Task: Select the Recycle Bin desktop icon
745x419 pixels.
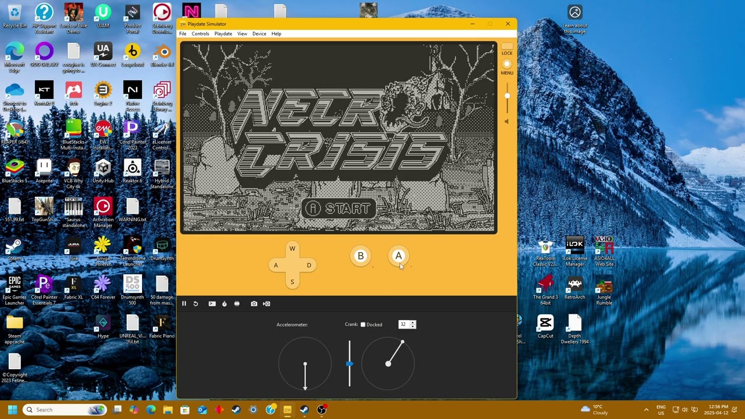Action: coord(15,16)
